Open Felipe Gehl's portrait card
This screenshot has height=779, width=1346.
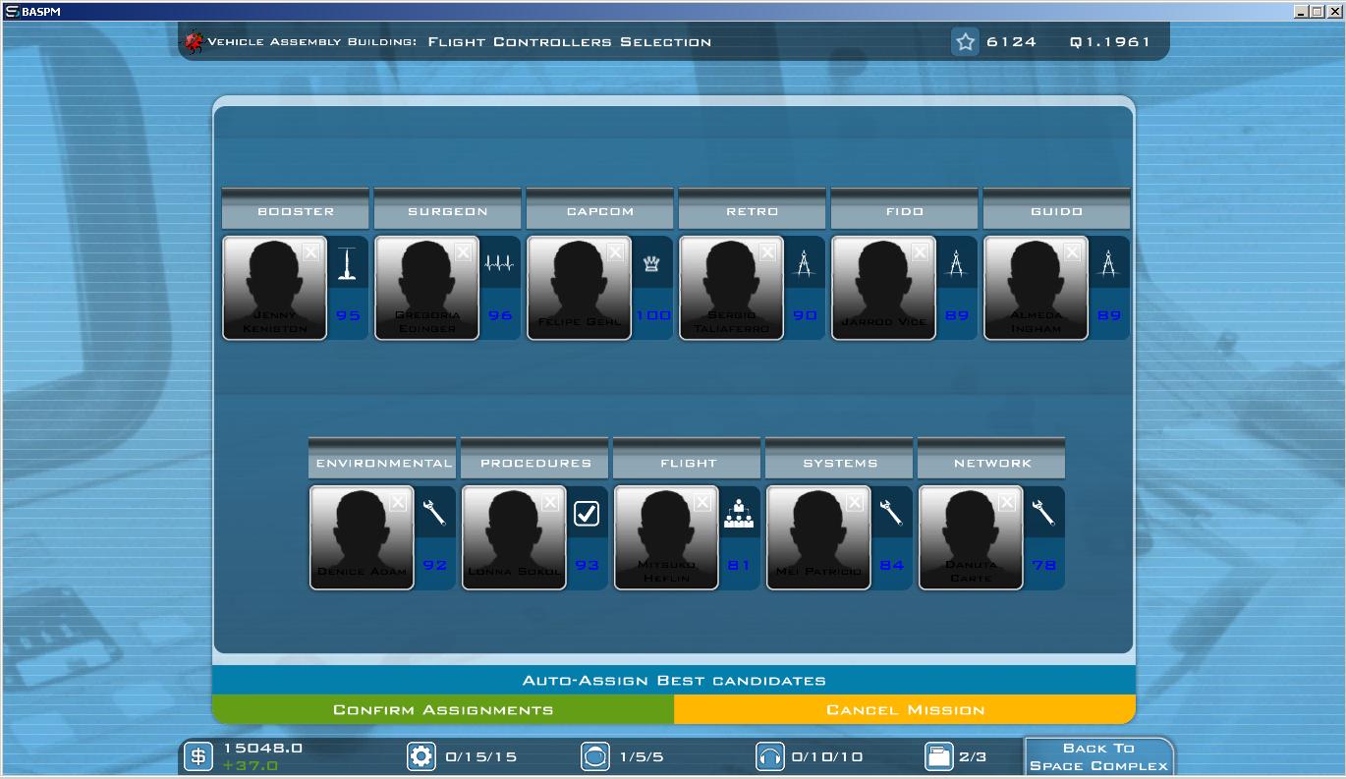[x=579, y=288]
